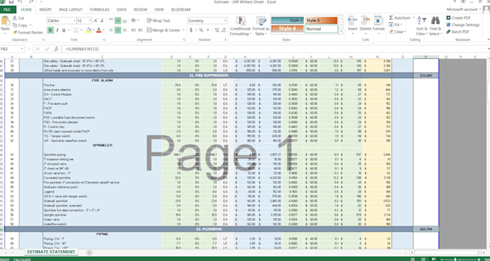Click the Decrease Decimal icon
Screen dimensions: 490x261
[x=224, y=30]
